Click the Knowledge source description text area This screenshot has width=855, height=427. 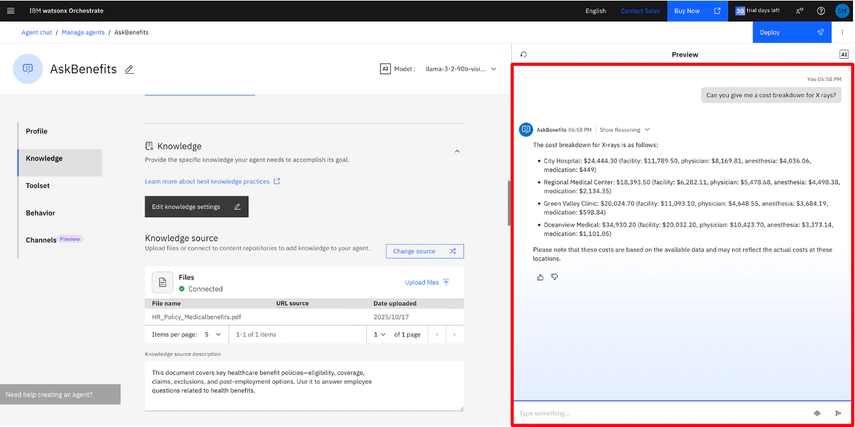click(305, 386)
